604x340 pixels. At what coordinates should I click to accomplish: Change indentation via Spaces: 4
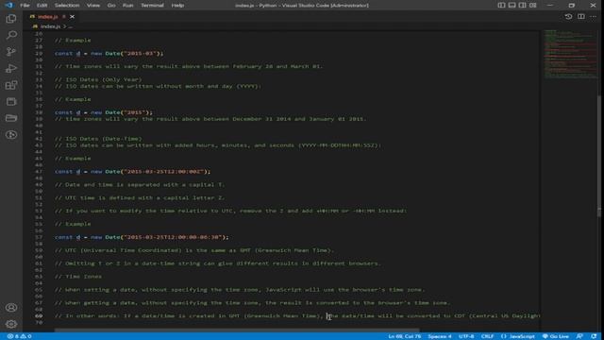[x=440, y=336]
